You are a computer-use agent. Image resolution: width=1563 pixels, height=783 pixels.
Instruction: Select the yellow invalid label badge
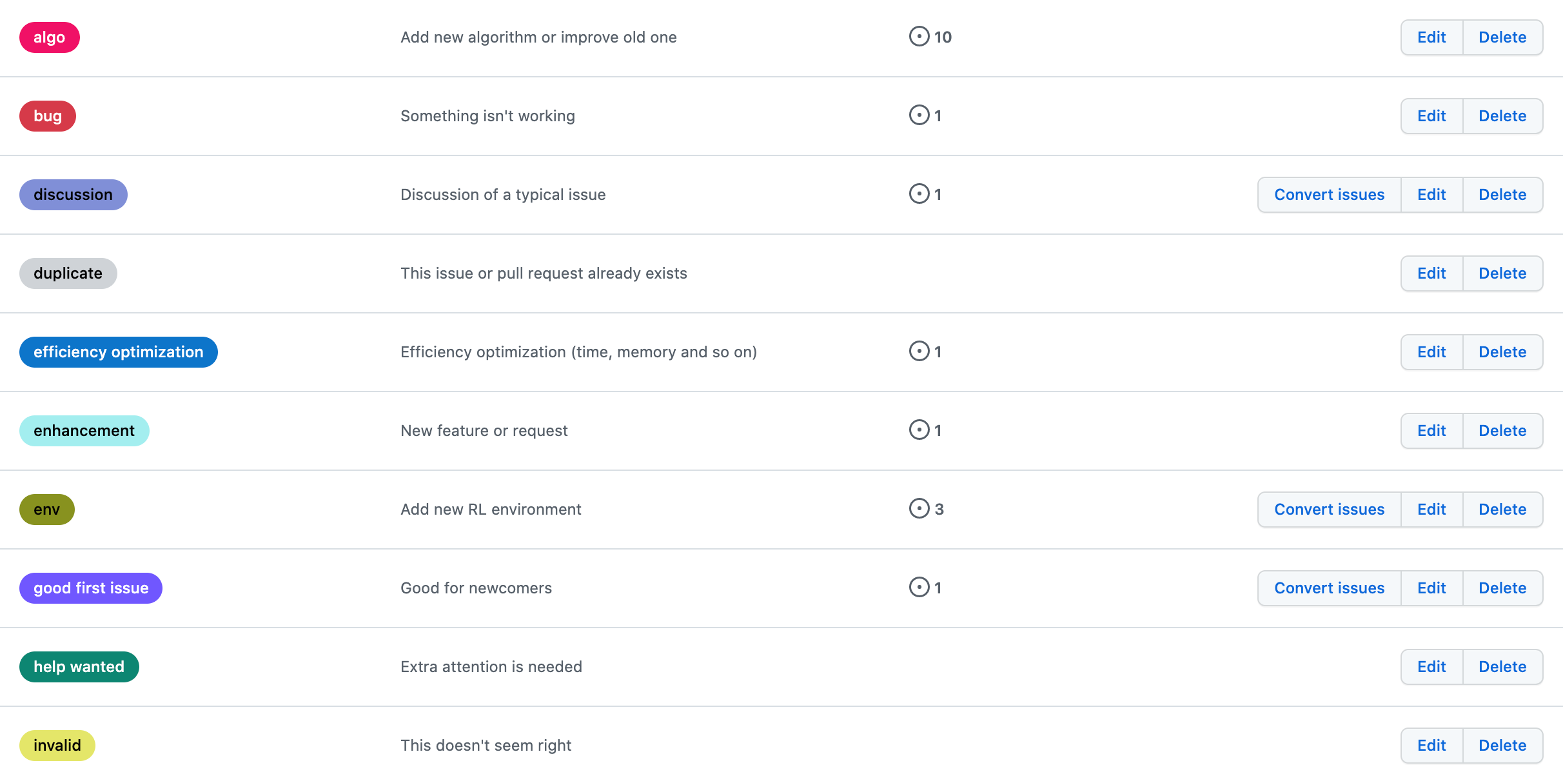(57, 746)
